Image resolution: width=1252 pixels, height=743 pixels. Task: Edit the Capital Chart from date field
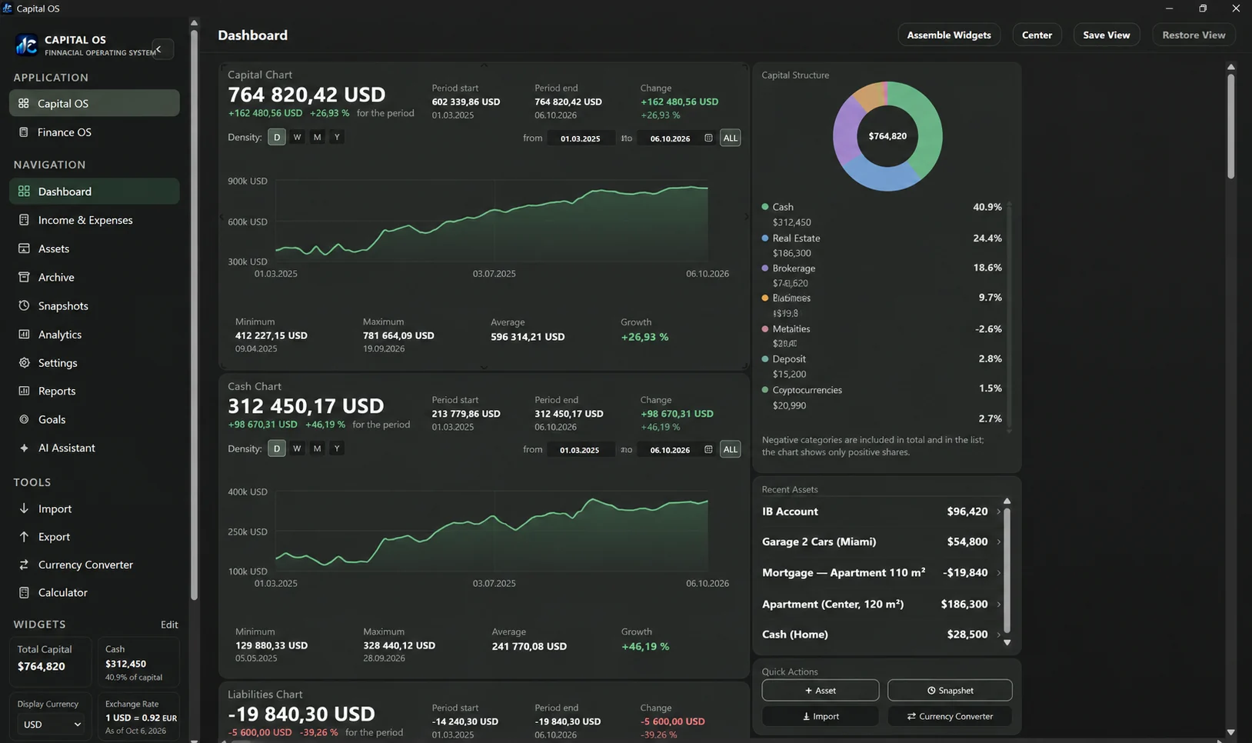pyautogui.click(x=581, y=138)
